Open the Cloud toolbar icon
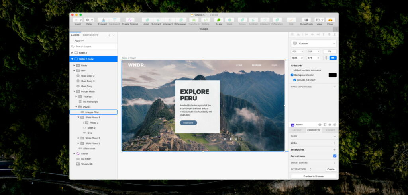Viewport: 408px width, 195px height. 330,20
